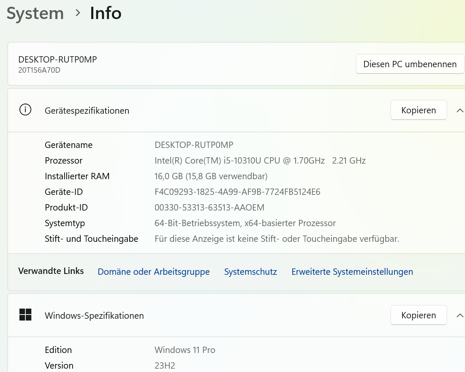
Task: Click the info icon beside Gerätespezifikationen
Action: (25, 110)
